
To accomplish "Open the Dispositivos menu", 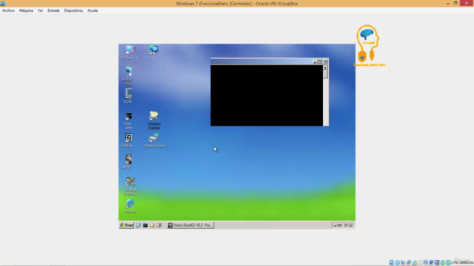I will tap(73, 10).
